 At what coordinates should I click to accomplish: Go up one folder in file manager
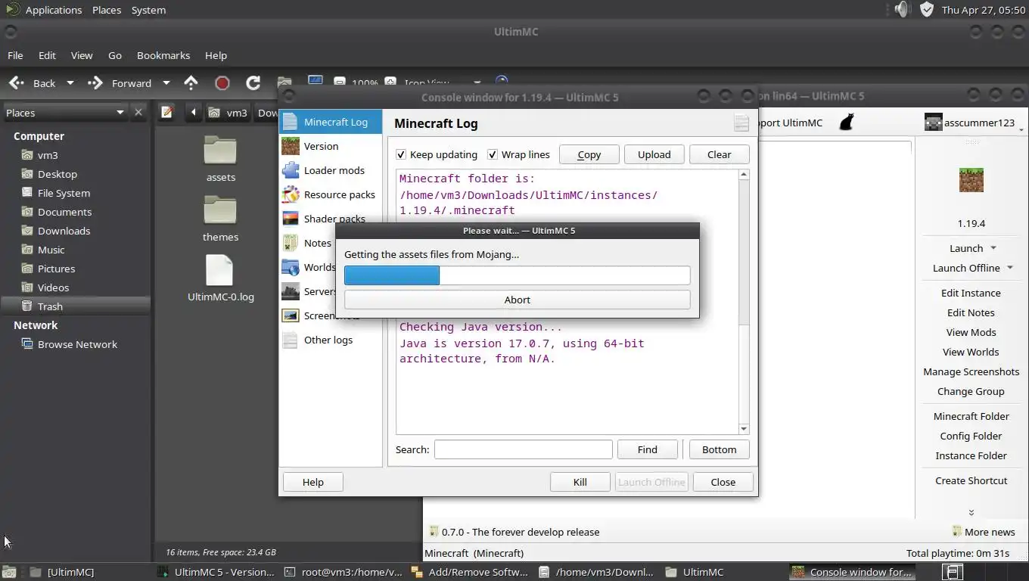[191, 83]
